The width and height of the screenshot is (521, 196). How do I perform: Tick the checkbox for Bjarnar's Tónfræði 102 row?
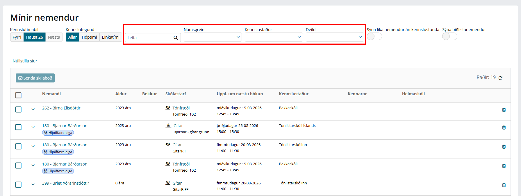[x=18, y=166]
